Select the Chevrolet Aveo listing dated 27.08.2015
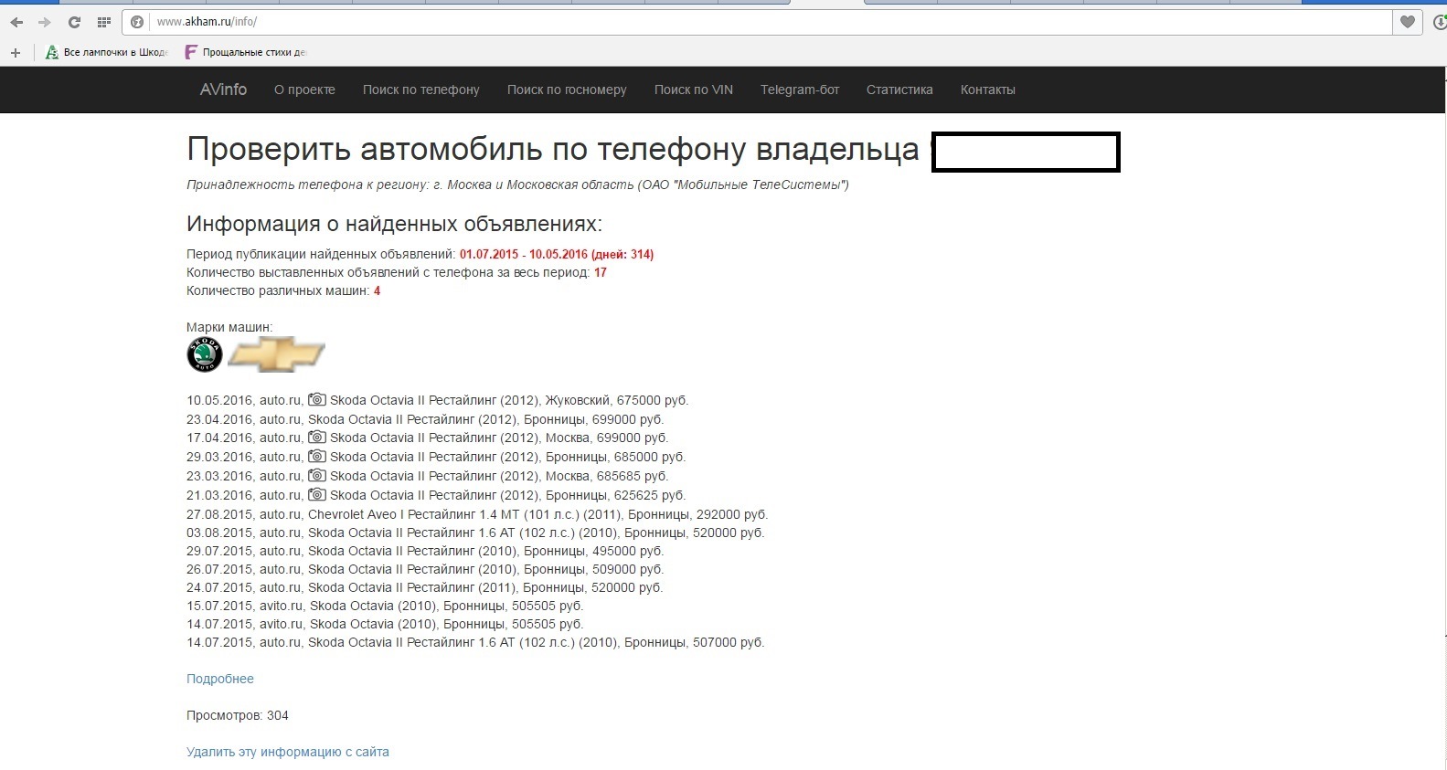The image size is (1447, 770). (x=477, y=514)
